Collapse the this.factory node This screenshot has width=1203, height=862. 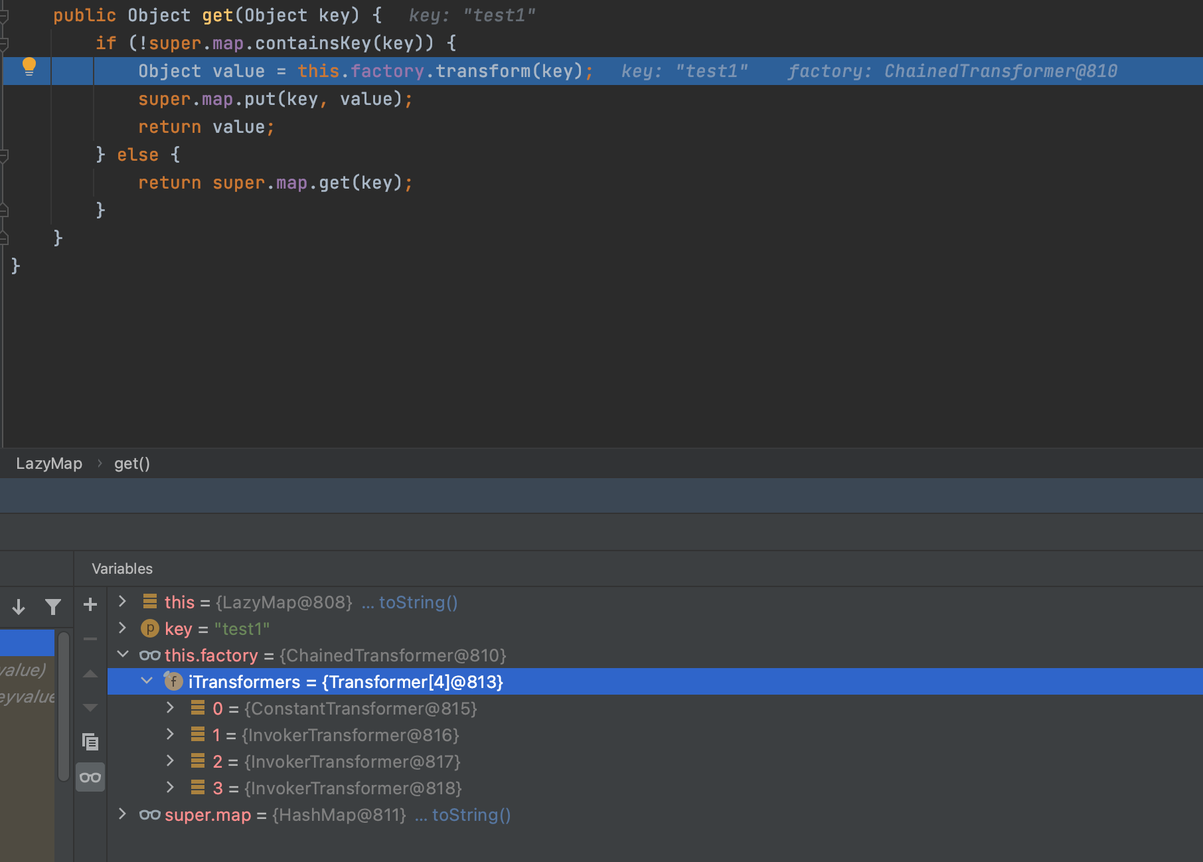pyautogui.click(x=123, y=655)
